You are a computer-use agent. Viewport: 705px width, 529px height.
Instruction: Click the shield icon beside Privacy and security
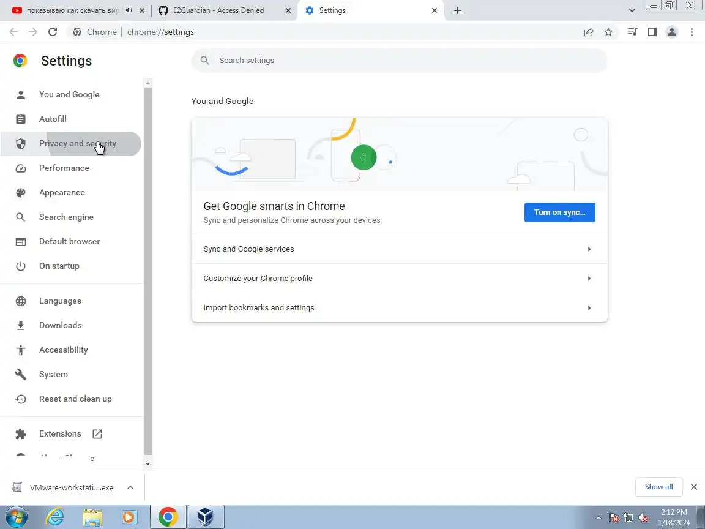coord(21,143)
